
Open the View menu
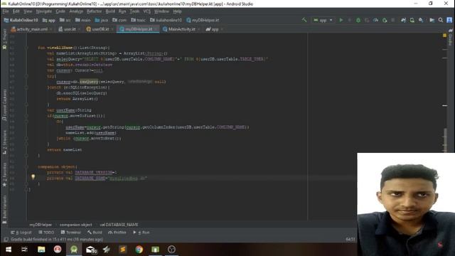click(28, 11)
